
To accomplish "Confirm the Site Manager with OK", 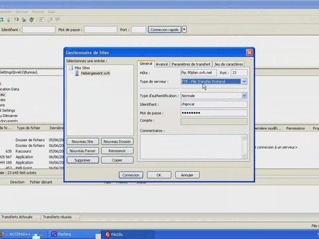I will click(x=159, y=175).
